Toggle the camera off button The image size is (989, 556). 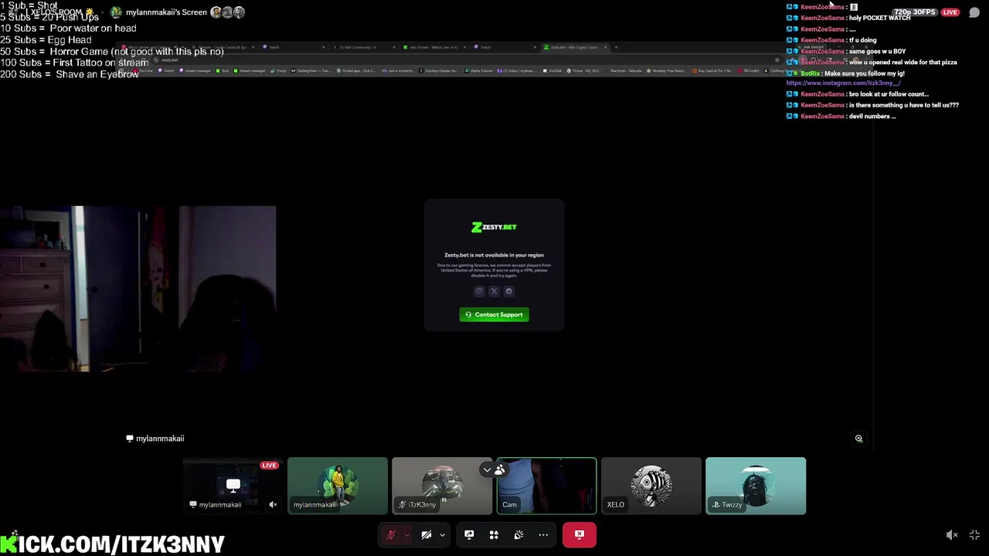(427, 534)
